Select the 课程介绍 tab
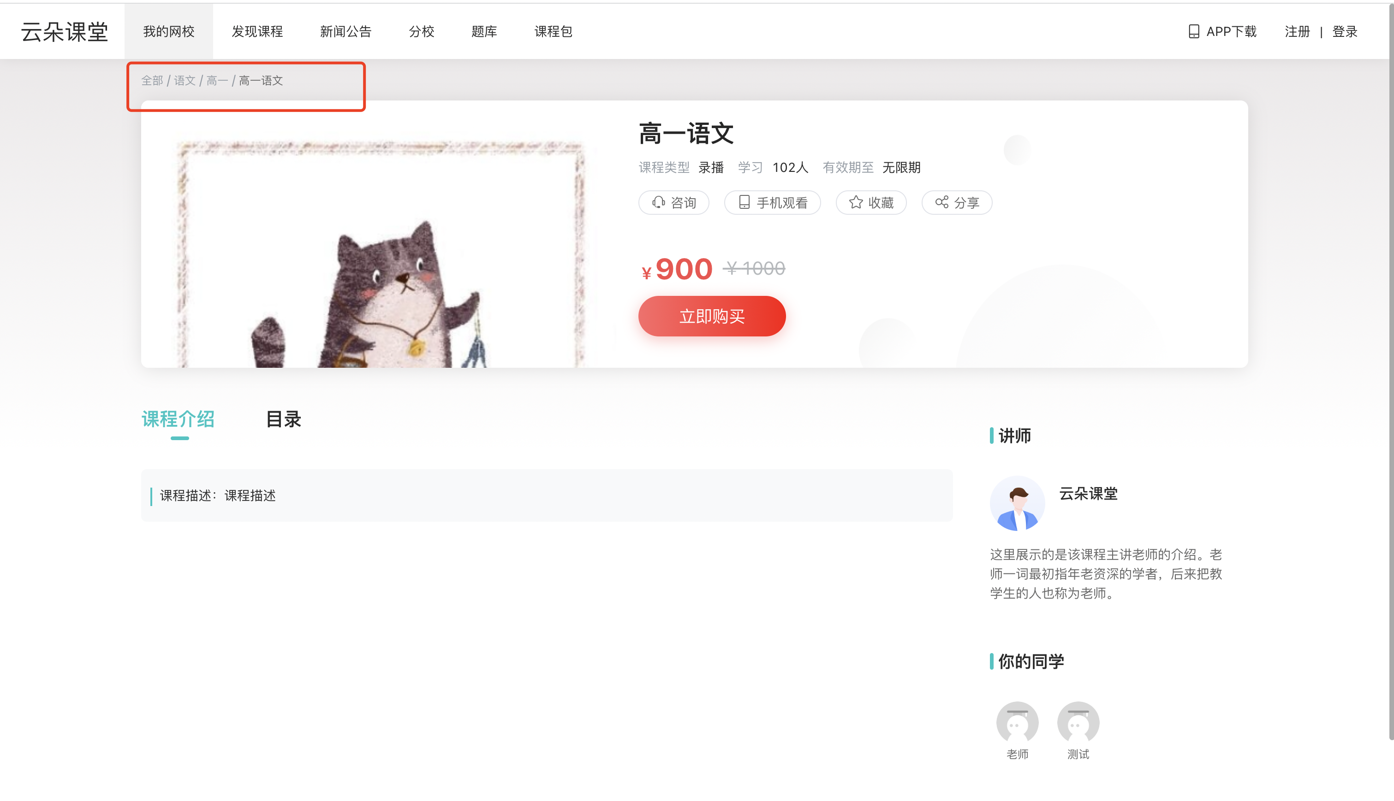The height and width of the screenshot is (801, 1394). pyautogui.click(x=178, y=419)
